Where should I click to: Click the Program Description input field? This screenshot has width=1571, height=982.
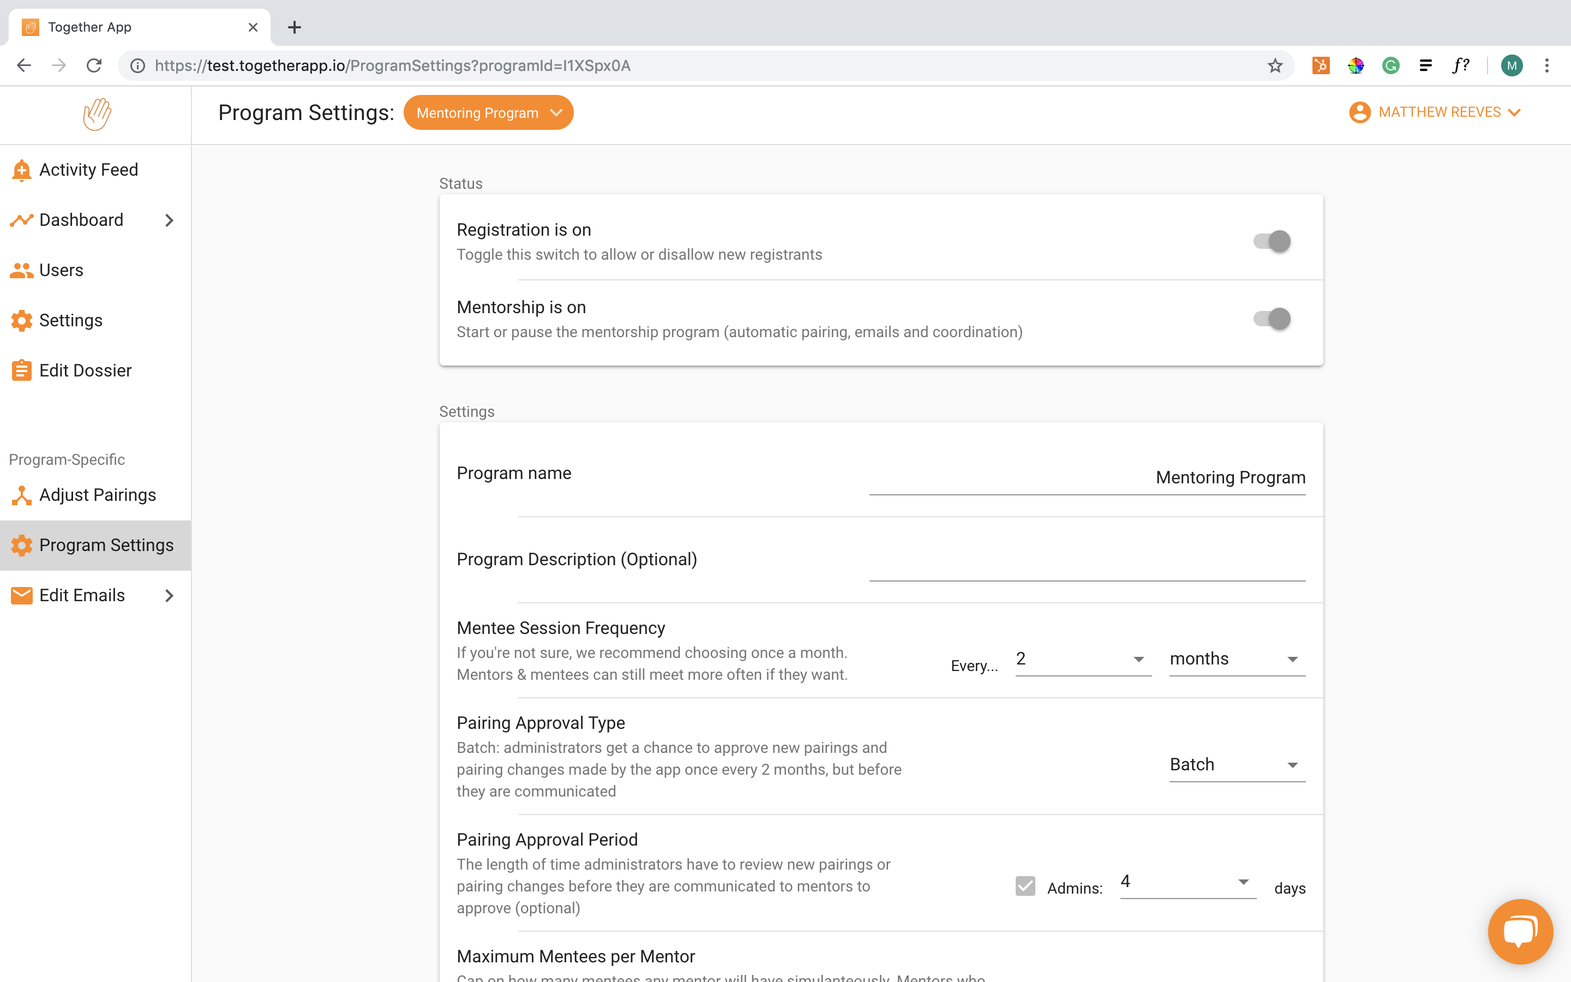pos(1087,564)
